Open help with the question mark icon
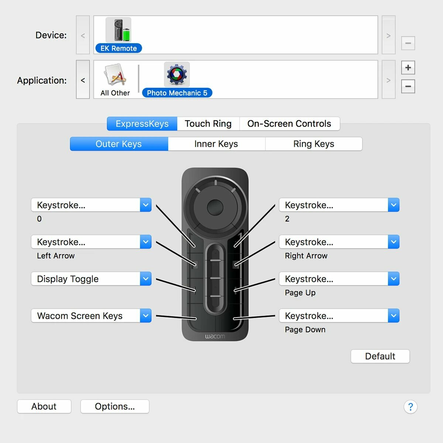The width and height of the screenshot is (443, 443). pos(411,407)
